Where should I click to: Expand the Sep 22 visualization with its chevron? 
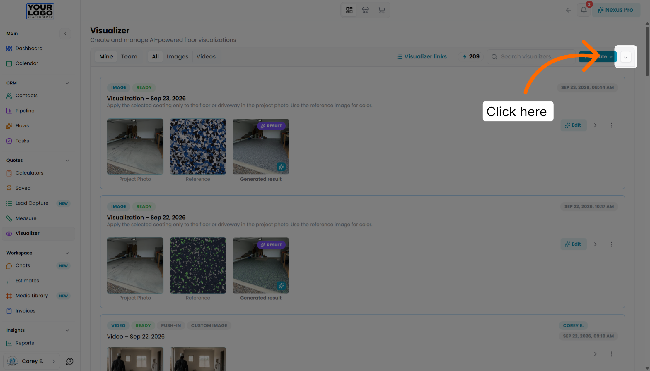[595, 244]
